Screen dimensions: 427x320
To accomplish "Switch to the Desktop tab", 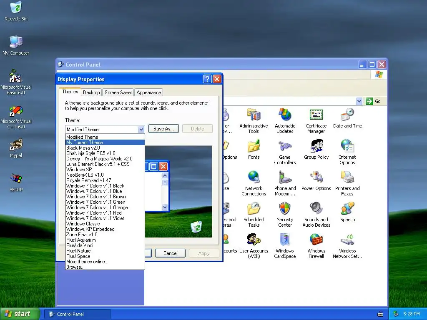I will [91, 92].
